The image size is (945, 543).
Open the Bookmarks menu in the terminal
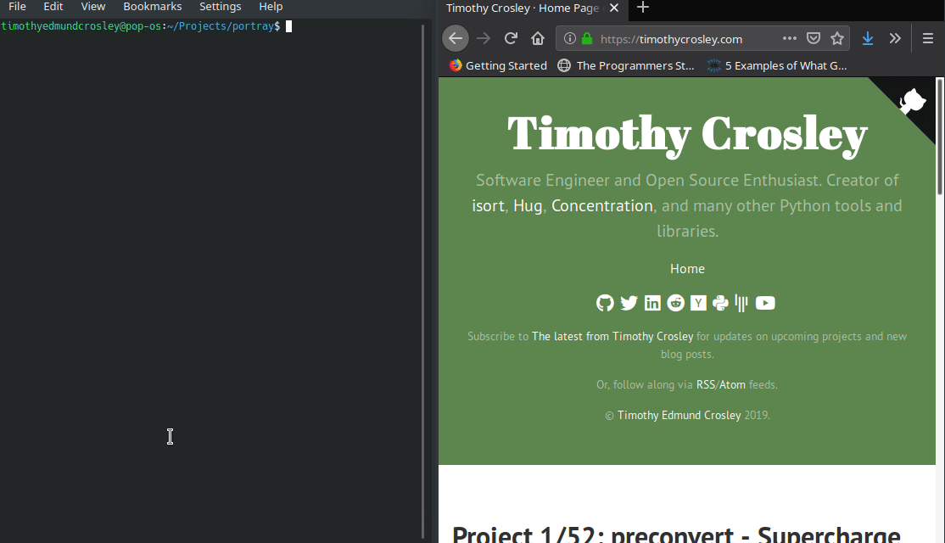pos(152,7)
